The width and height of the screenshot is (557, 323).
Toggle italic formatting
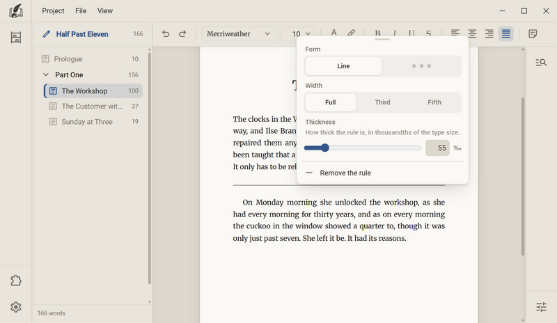point(395,33)
